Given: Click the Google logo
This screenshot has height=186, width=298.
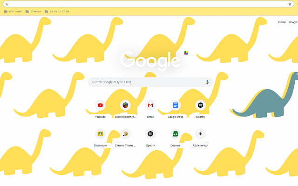Looking at the screenshot, I should click(150, 60).
